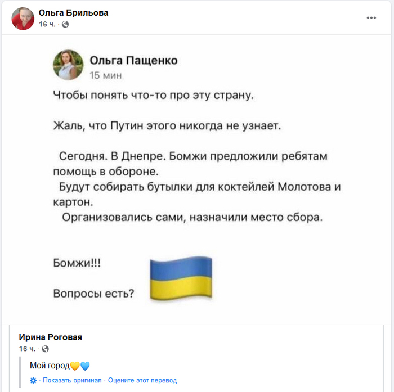
Task: Open Ольга Брильова's profile name link
Action: coord(73,13)
